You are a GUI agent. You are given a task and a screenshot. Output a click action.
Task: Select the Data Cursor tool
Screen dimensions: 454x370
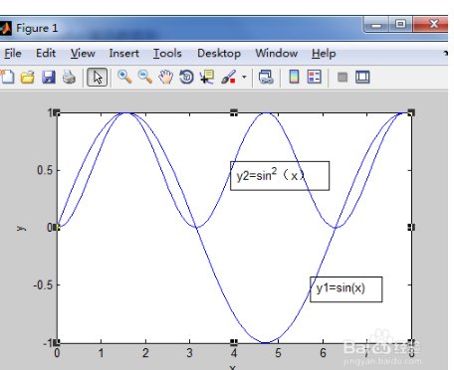point(207,77)
